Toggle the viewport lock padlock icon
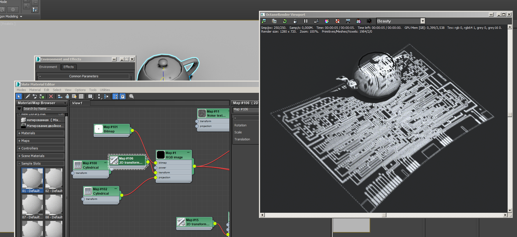Screen dimensions: 517x237 (x=295, y=21)
